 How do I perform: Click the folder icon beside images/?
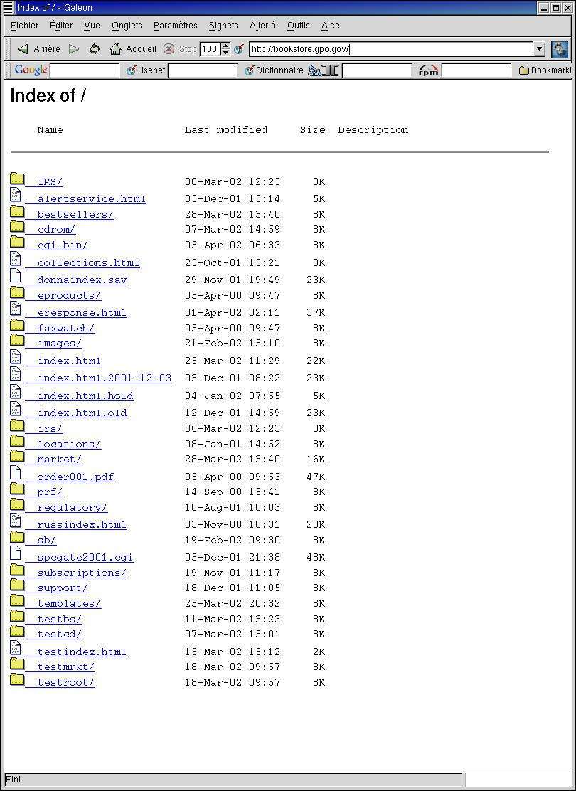tap(17, 341)
